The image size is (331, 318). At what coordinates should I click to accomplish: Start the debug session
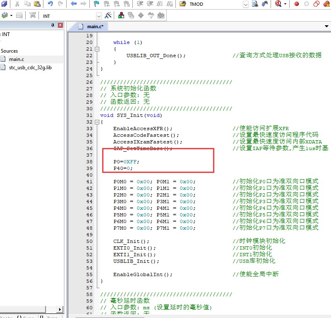tap(278, 4)
